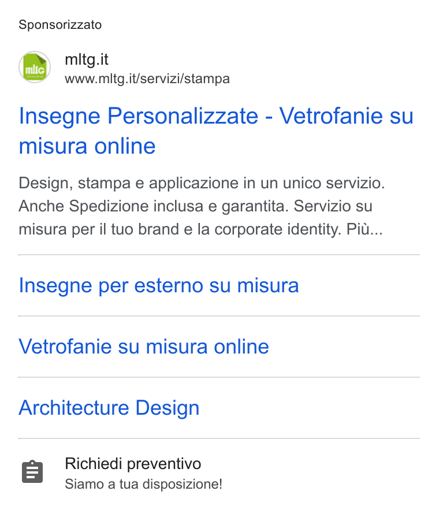Click 'misura online' at the headline's end
Screen dimensions: 439x506
(x=87, y=146)
